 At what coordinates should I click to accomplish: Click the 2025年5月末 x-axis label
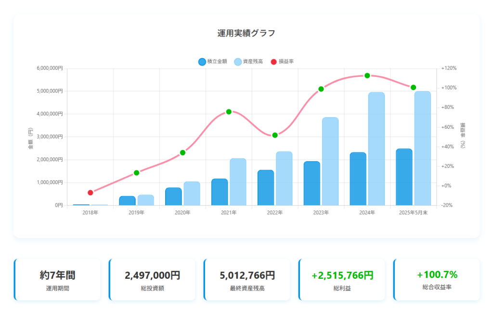point(414,213)
